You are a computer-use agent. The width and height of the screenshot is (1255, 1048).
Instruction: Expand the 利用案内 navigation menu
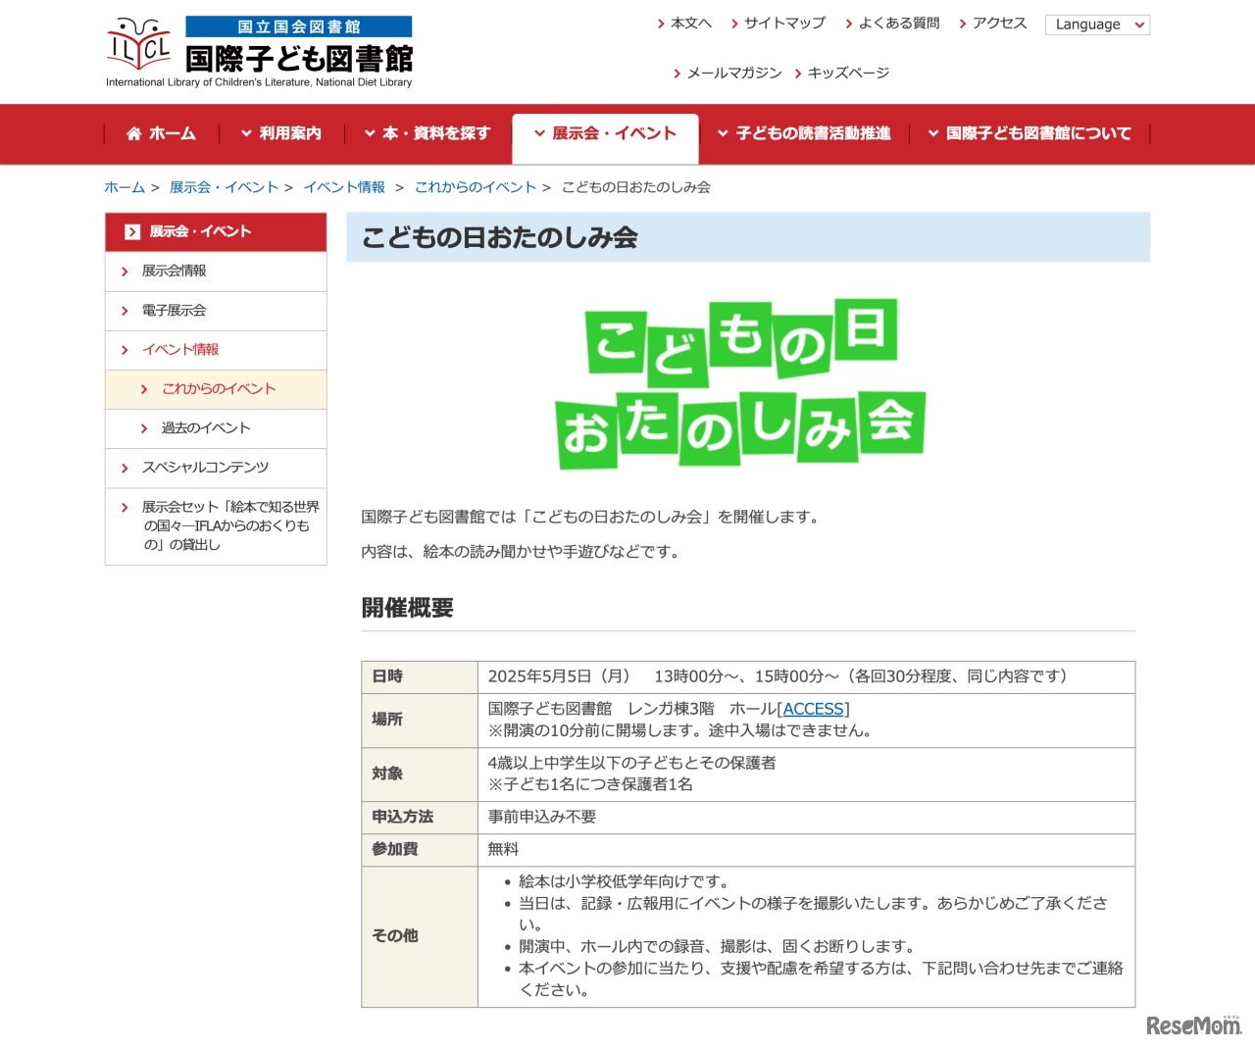point(281,133)
